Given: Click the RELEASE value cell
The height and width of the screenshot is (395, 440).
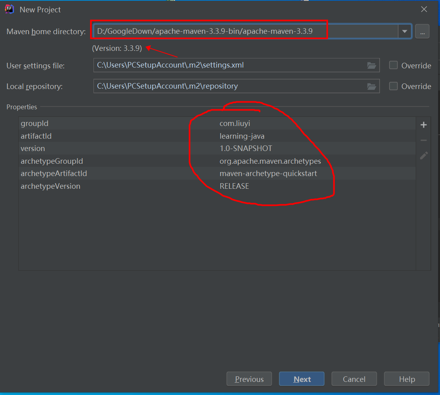Looking at the screenshot, I should tap(234, 186).
